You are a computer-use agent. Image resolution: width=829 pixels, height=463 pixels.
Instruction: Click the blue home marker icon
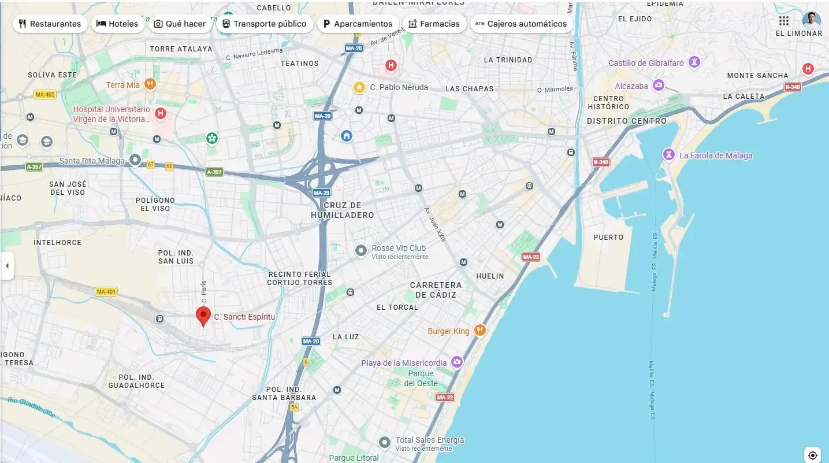347,136
